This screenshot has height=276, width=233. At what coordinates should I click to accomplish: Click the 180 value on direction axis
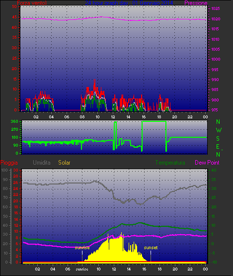[14, 137]
